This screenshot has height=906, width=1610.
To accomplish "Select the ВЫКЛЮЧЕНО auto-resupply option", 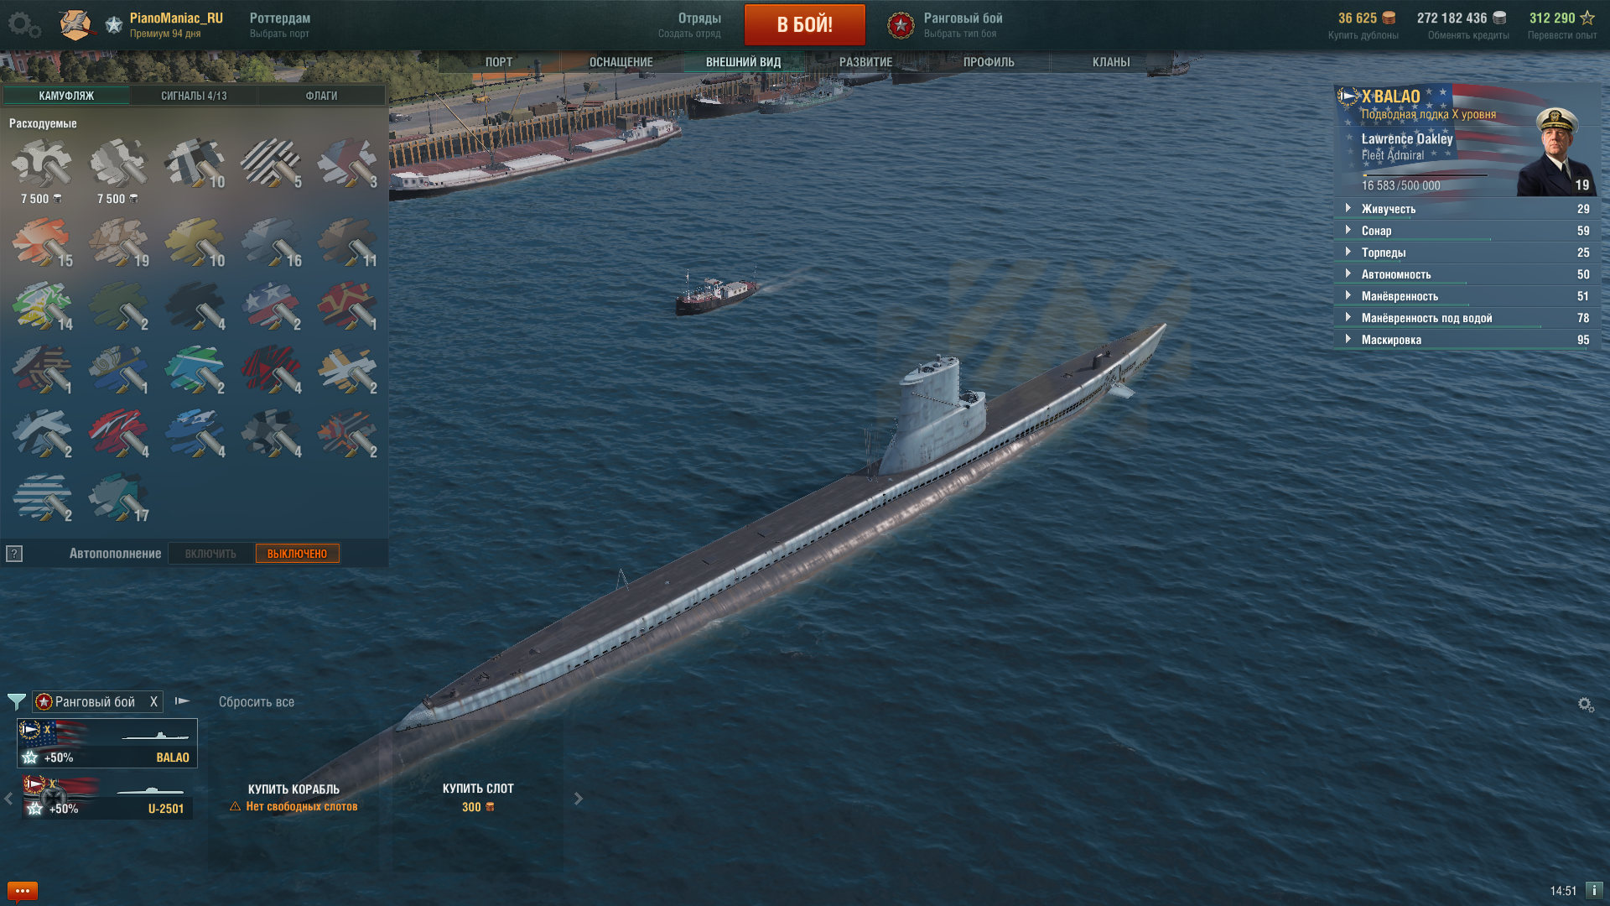I will pyautogui.click(x=298, y=554).
